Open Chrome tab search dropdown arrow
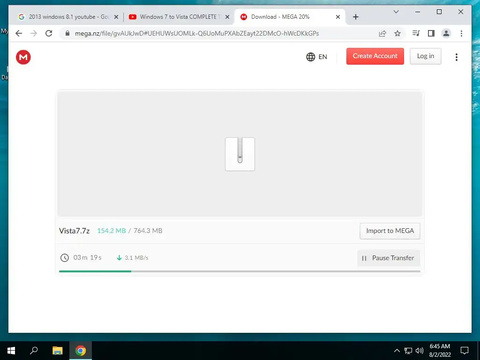480x360 pixels. [396, 12]
